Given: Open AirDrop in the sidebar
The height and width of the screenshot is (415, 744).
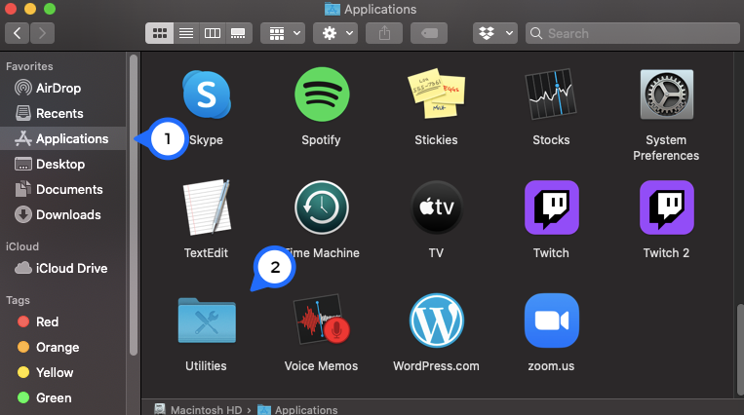Looking at the screenshot, I should [63, 89].
